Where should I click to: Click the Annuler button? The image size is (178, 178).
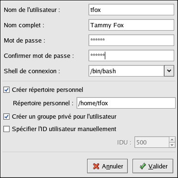107,166
